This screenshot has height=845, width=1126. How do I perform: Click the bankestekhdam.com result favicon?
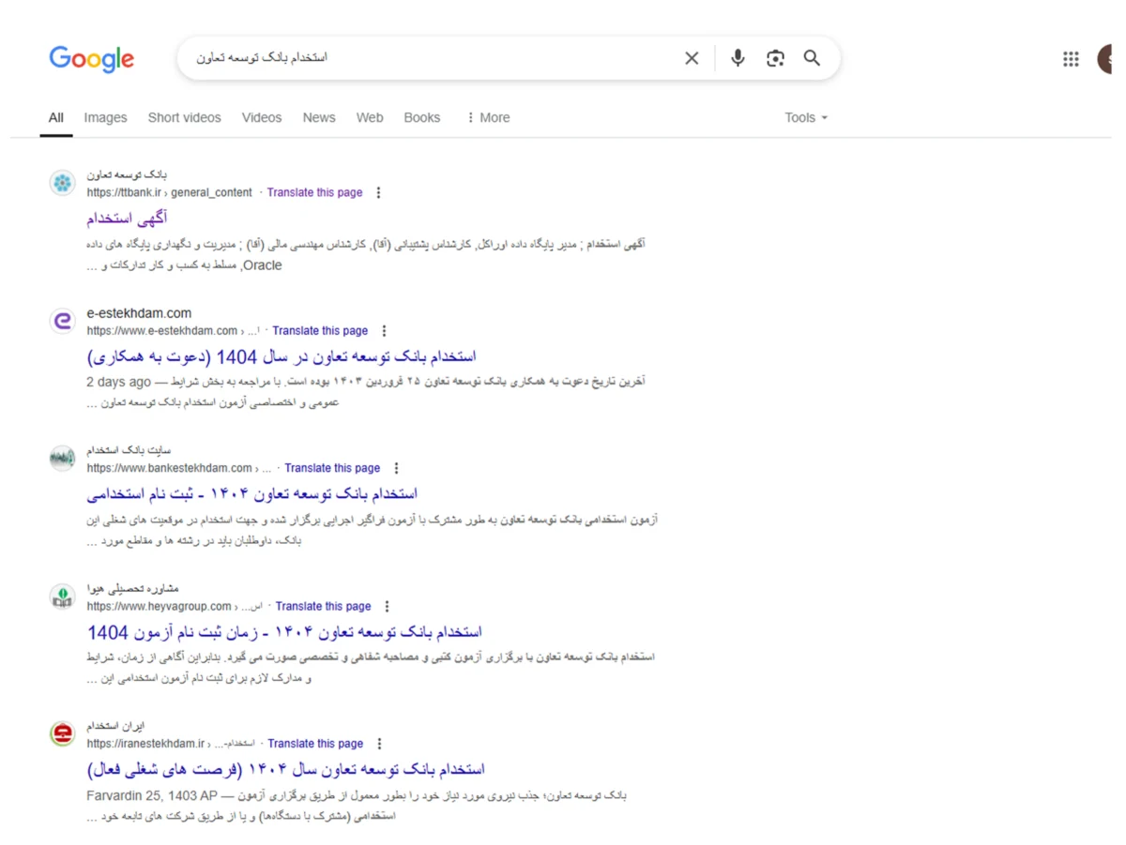pos(63,459)
